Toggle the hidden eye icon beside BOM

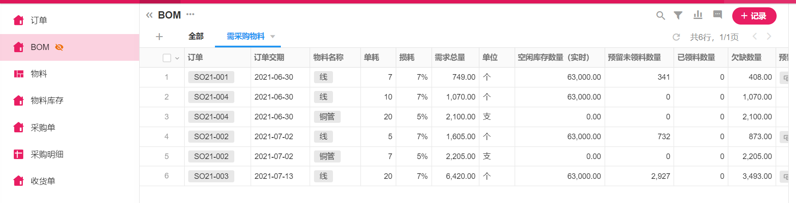click(59, 47)
